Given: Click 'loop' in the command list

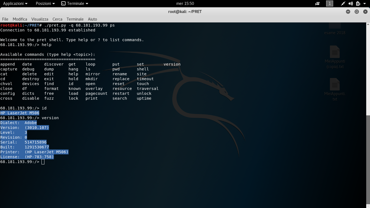Looking at the screenshot, I should pos(90,64).
